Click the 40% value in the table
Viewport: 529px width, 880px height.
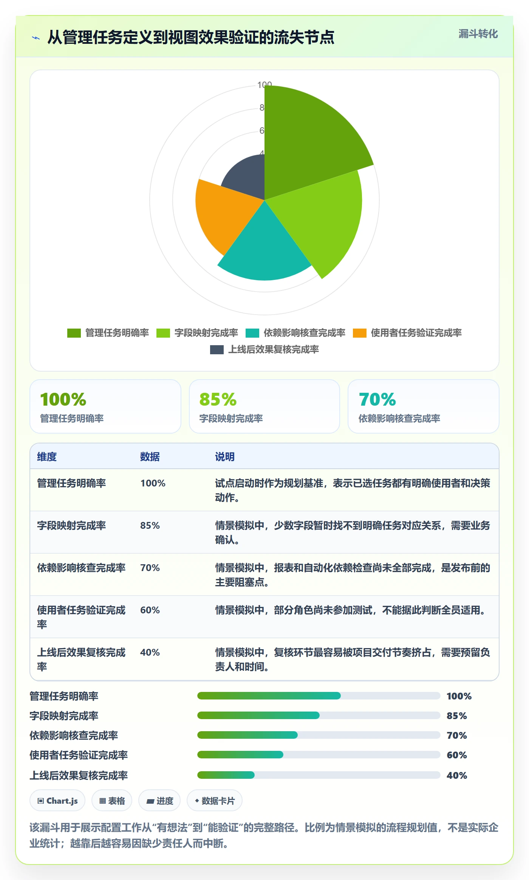pos(150,652)
